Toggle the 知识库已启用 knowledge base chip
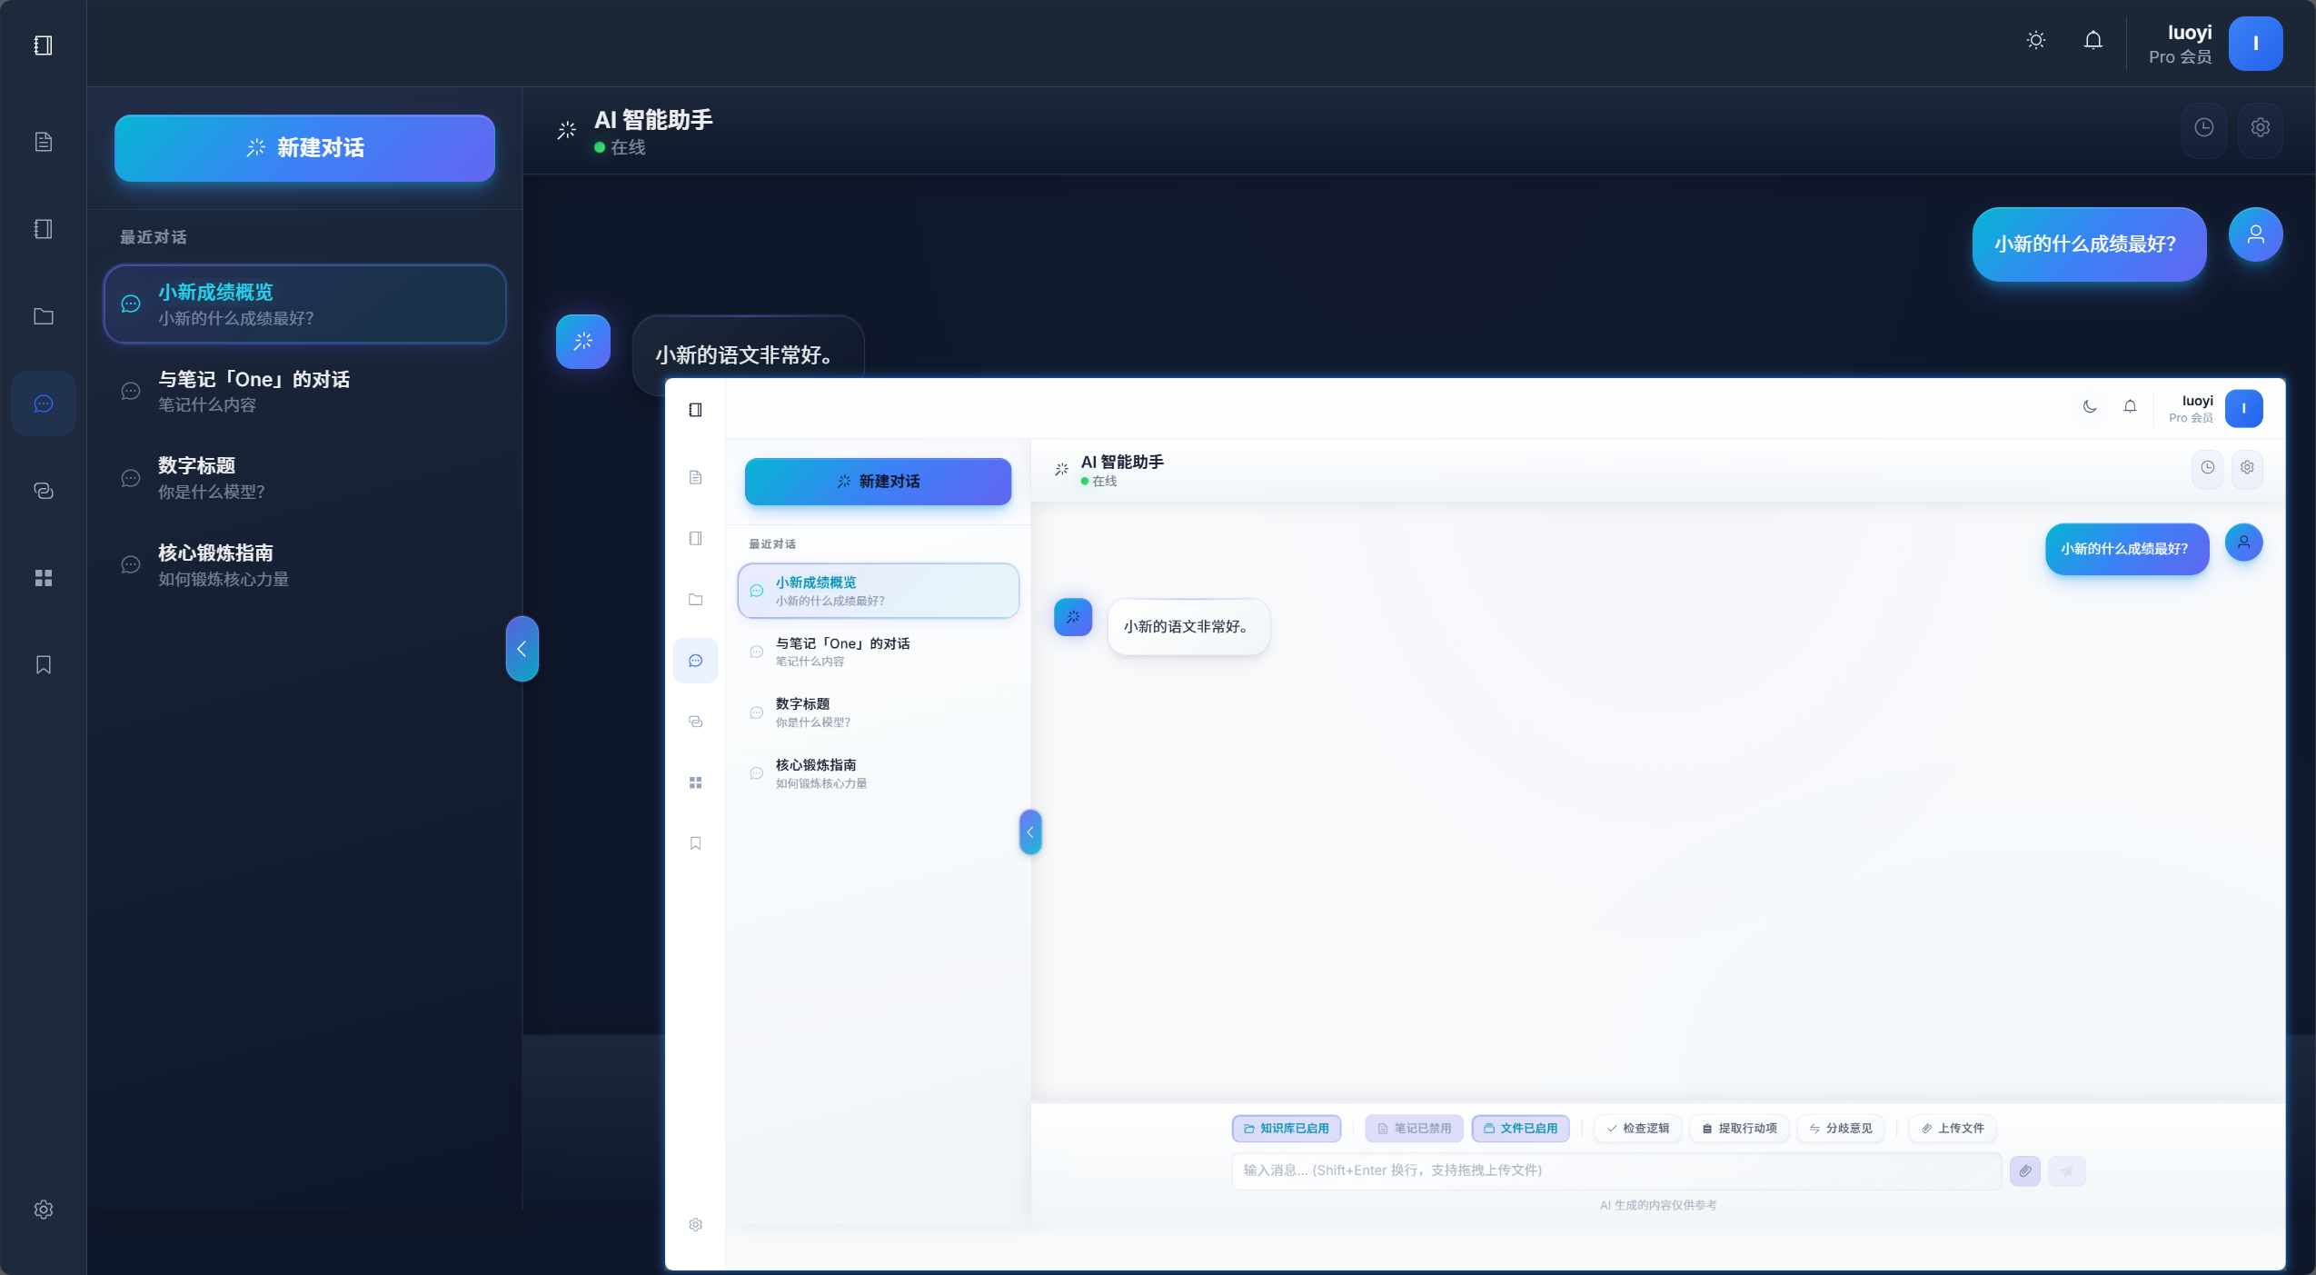 [1286, 1128]
